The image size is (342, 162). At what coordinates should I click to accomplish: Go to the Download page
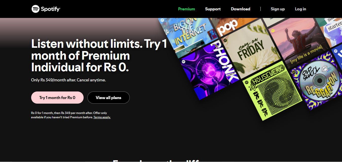pyautogui.click(x=240, y=9)
